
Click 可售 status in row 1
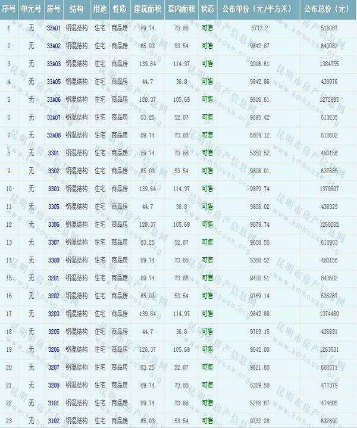point(207,28)
